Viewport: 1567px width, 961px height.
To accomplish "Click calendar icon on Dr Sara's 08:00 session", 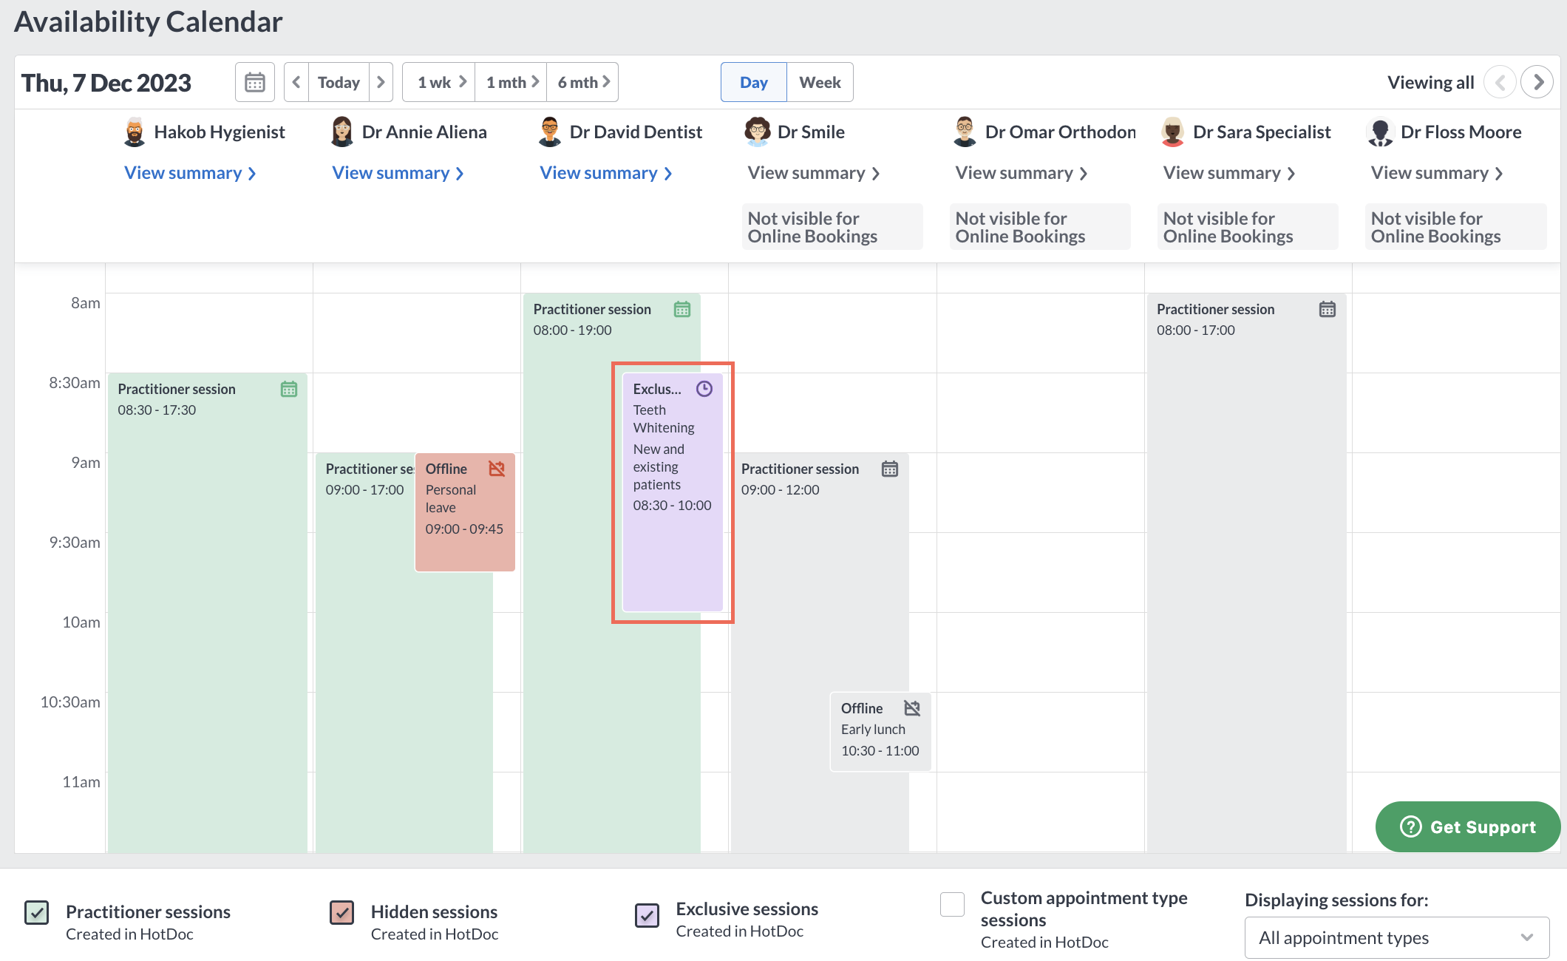I will (x=1328, y=309).
